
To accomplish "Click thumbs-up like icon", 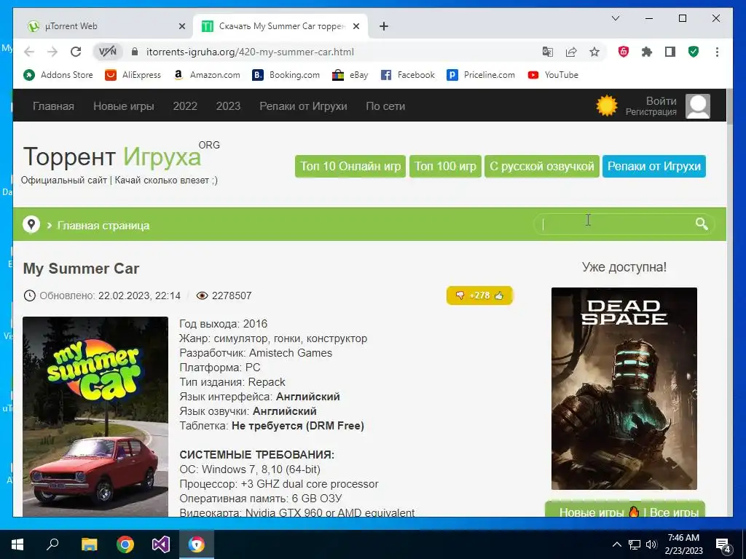I will point(498,296).
